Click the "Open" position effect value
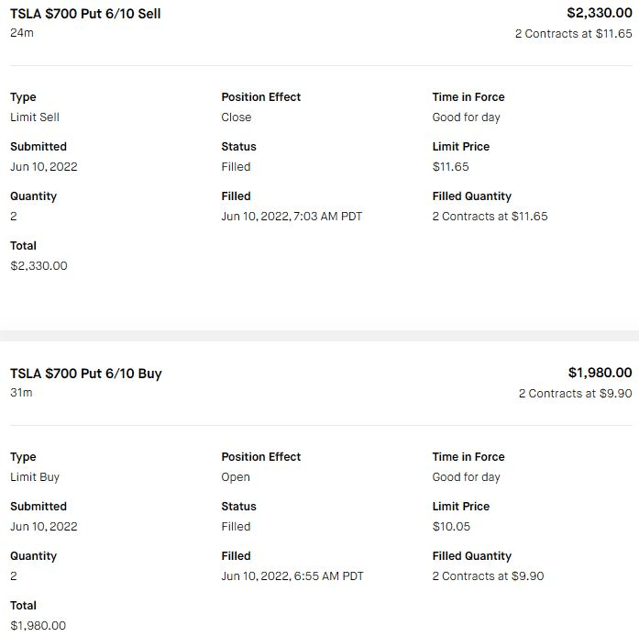 (x=236, y=477)
